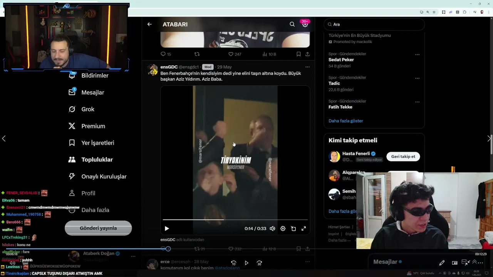
Task: Open the Fatih Tekke trending topic
Action: click(x=340, y=107)
